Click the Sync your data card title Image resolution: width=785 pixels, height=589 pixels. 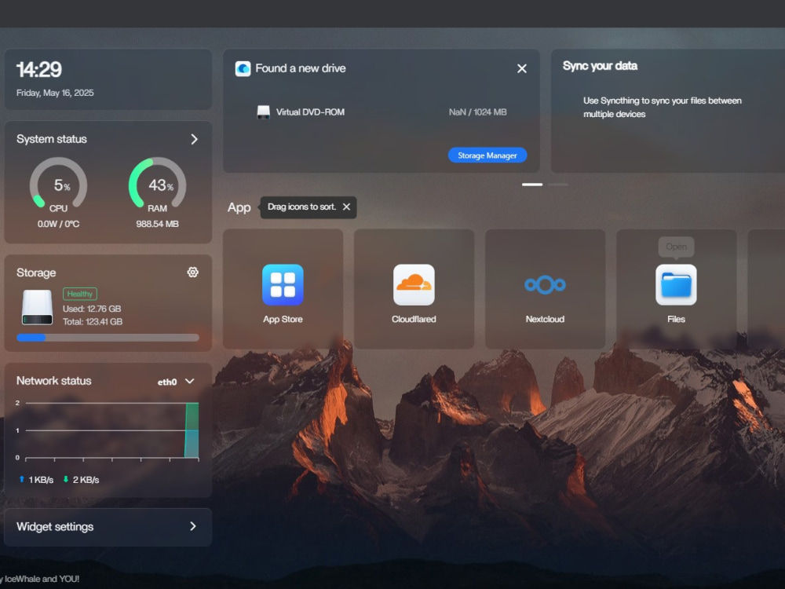coord(600,66)
